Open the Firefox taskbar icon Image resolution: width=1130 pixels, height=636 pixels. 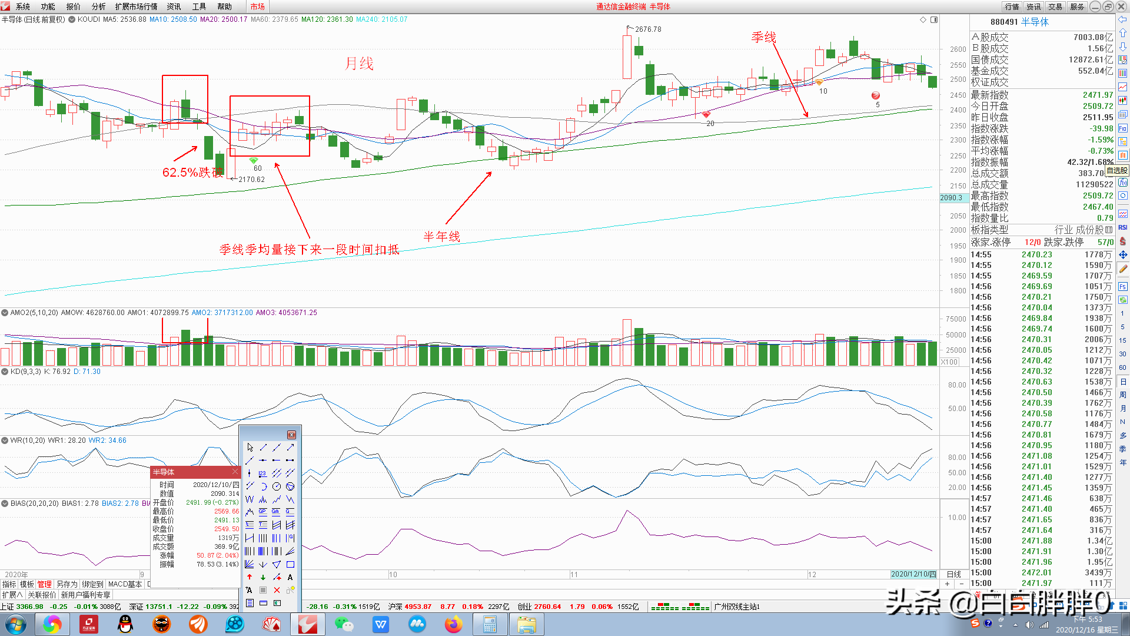(x=453, y=624)
